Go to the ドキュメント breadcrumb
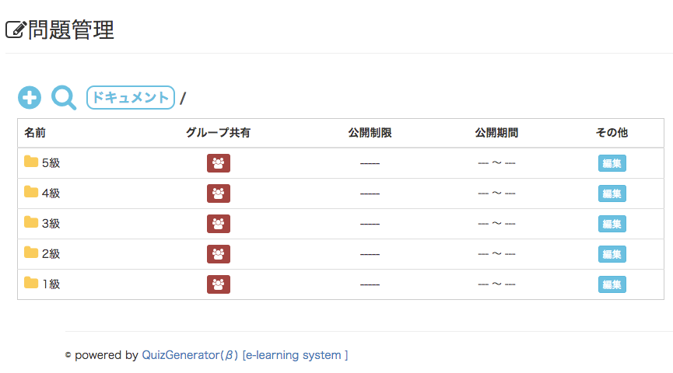673x373 pixels. click(130, 97)
